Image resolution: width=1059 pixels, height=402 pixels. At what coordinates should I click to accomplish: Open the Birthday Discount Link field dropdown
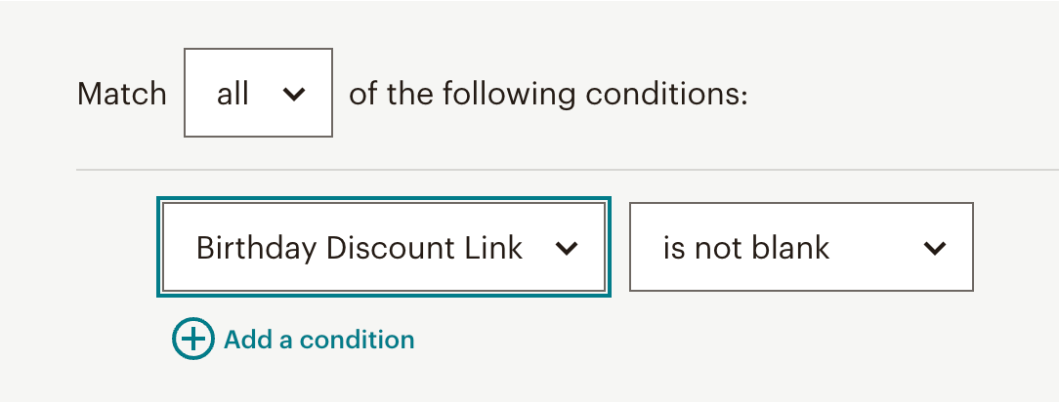[x=383, y=248]
